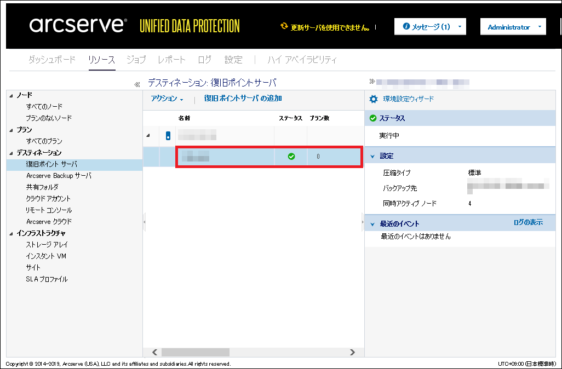Select リモート コンソール in tree
The width and height of the screenshot is (562, 369).
[x=49, y=210]
